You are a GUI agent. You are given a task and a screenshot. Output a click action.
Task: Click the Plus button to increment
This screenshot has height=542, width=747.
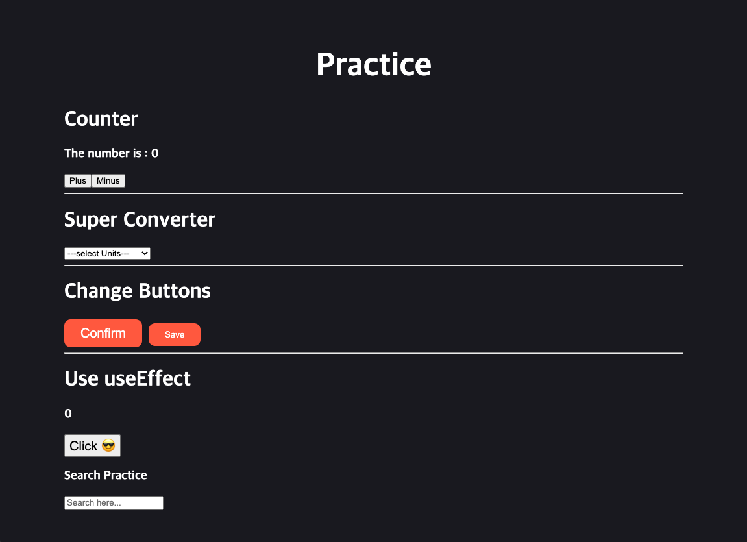tap(77, 180)
